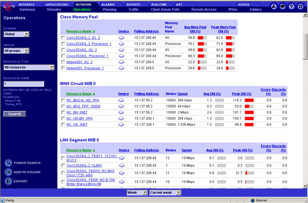Enable checkbox for Cisco3524XL-2_VLAN1
The height and width of the screenshot is (203, 308).
(63, 166)
